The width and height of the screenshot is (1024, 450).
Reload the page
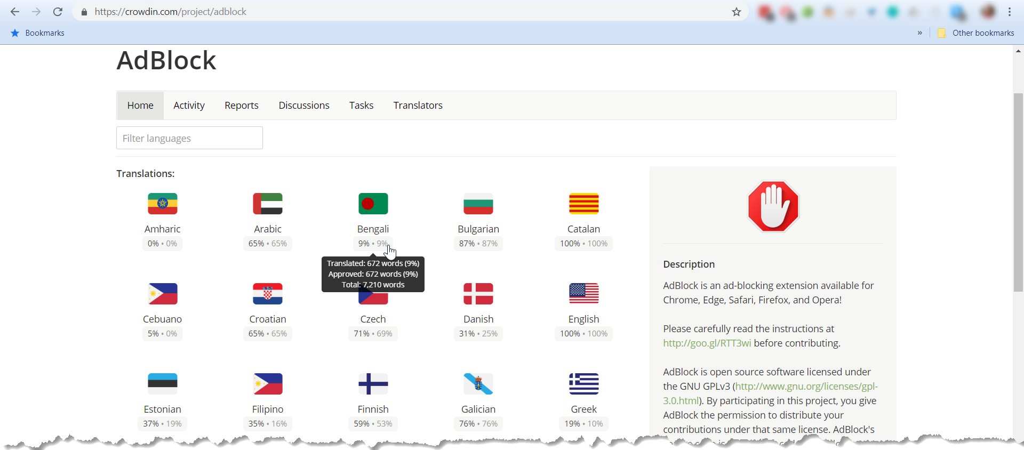[58, 12]
